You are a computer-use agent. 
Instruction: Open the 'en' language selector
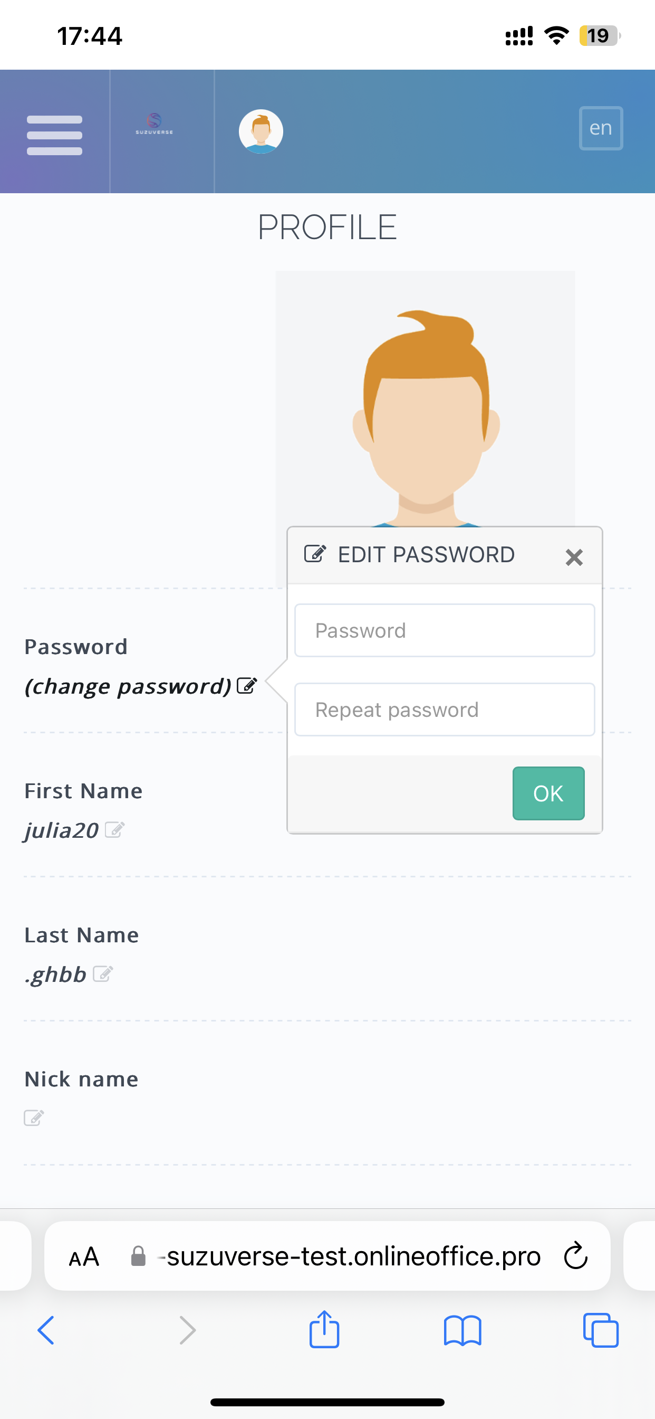[601, 128]
